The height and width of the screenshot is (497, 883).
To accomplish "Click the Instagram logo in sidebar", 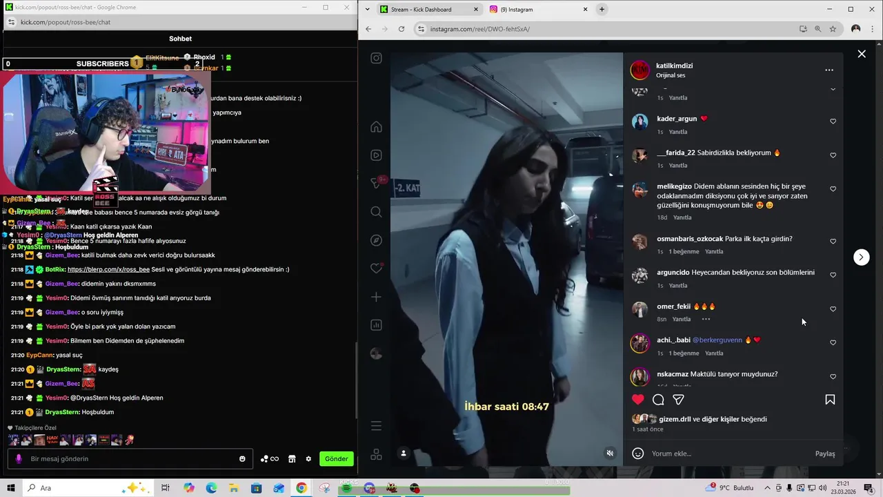I will tap(376, 58).
